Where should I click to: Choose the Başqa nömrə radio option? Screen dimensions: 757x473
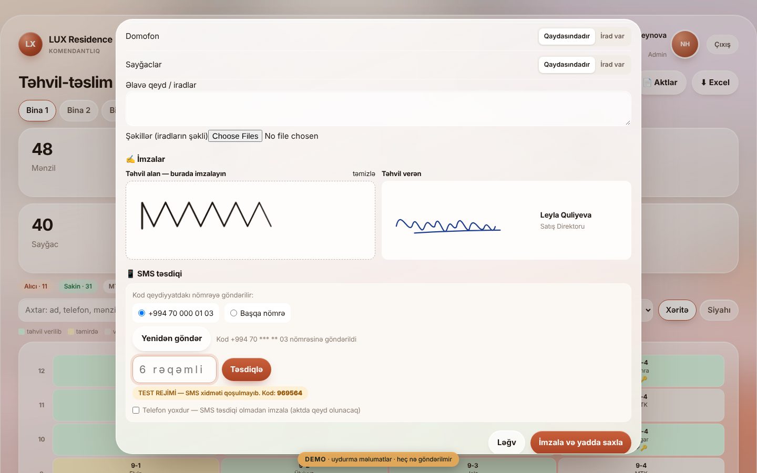click(233, 313)
